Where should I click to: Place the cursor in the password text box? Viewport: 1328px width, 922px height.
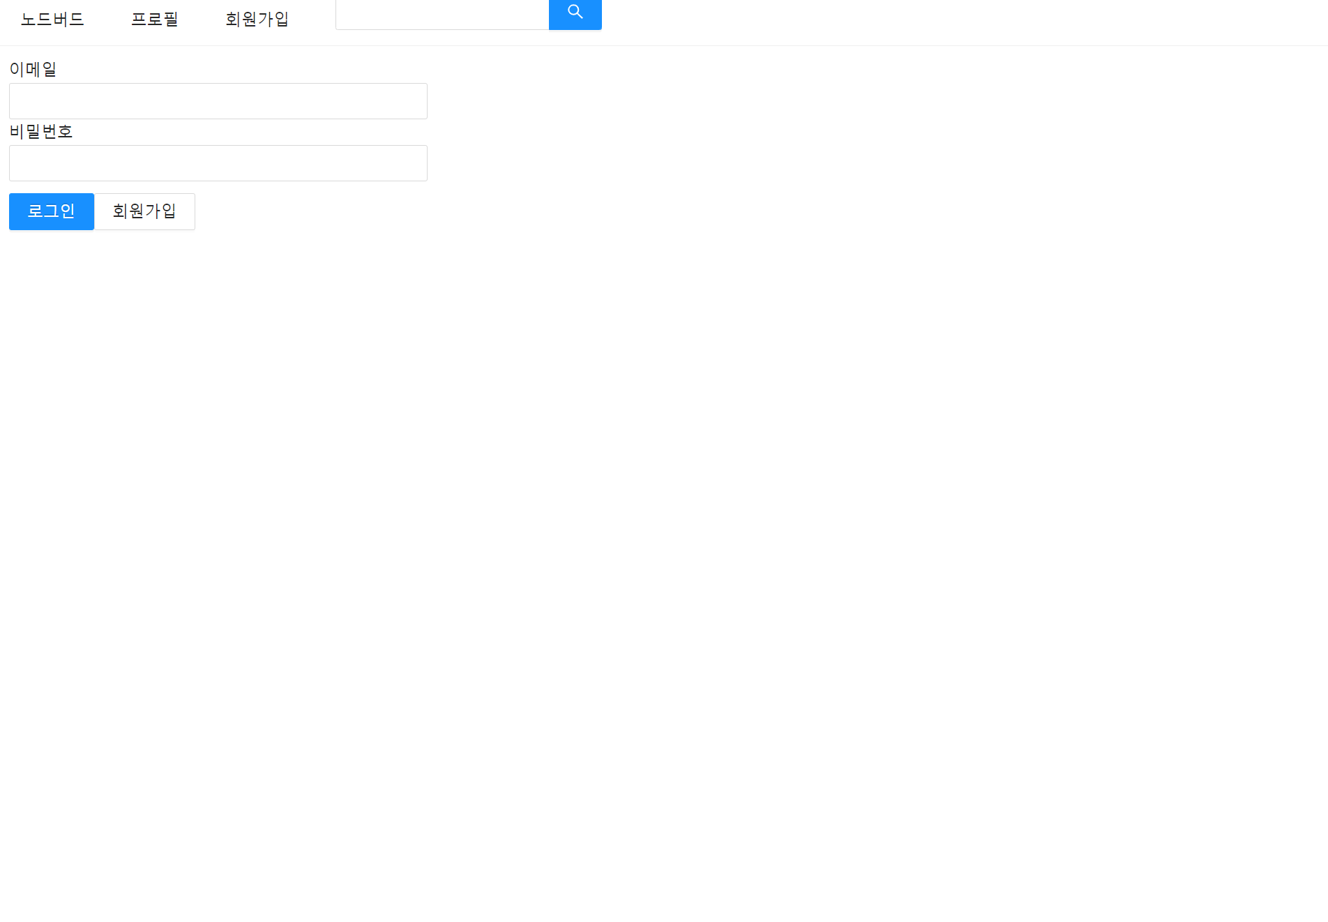click(x=218, y=163)
